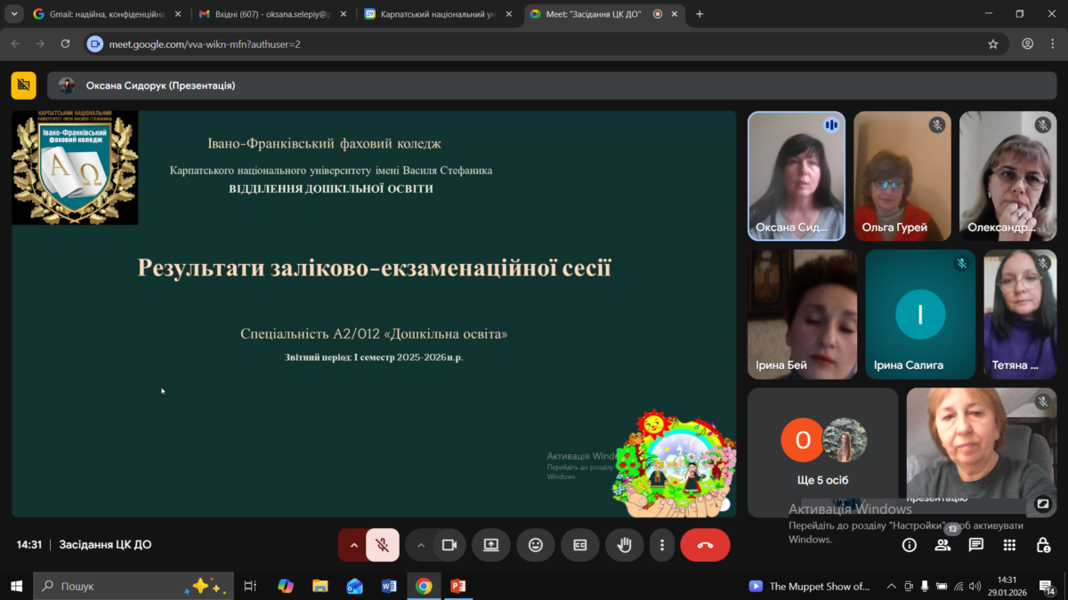Leave the call with red button
Viewport: 1068px width, 600px height.
[x=705, y=545]
